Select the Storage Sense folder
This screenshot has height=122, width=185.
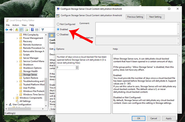(30, 75)
